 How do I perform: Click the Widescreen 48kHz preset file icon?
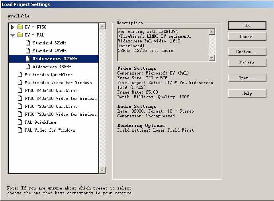[x=28, y=67]
